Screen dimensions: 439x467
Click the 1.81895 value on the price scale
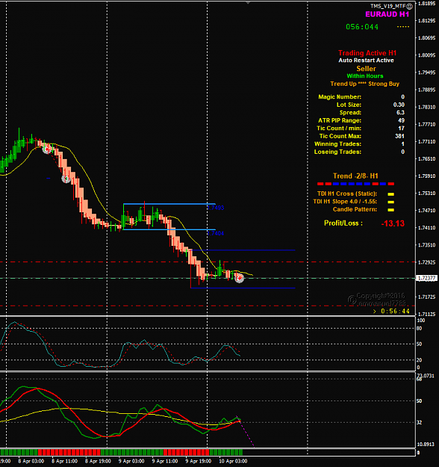click(x=427, y=4)
